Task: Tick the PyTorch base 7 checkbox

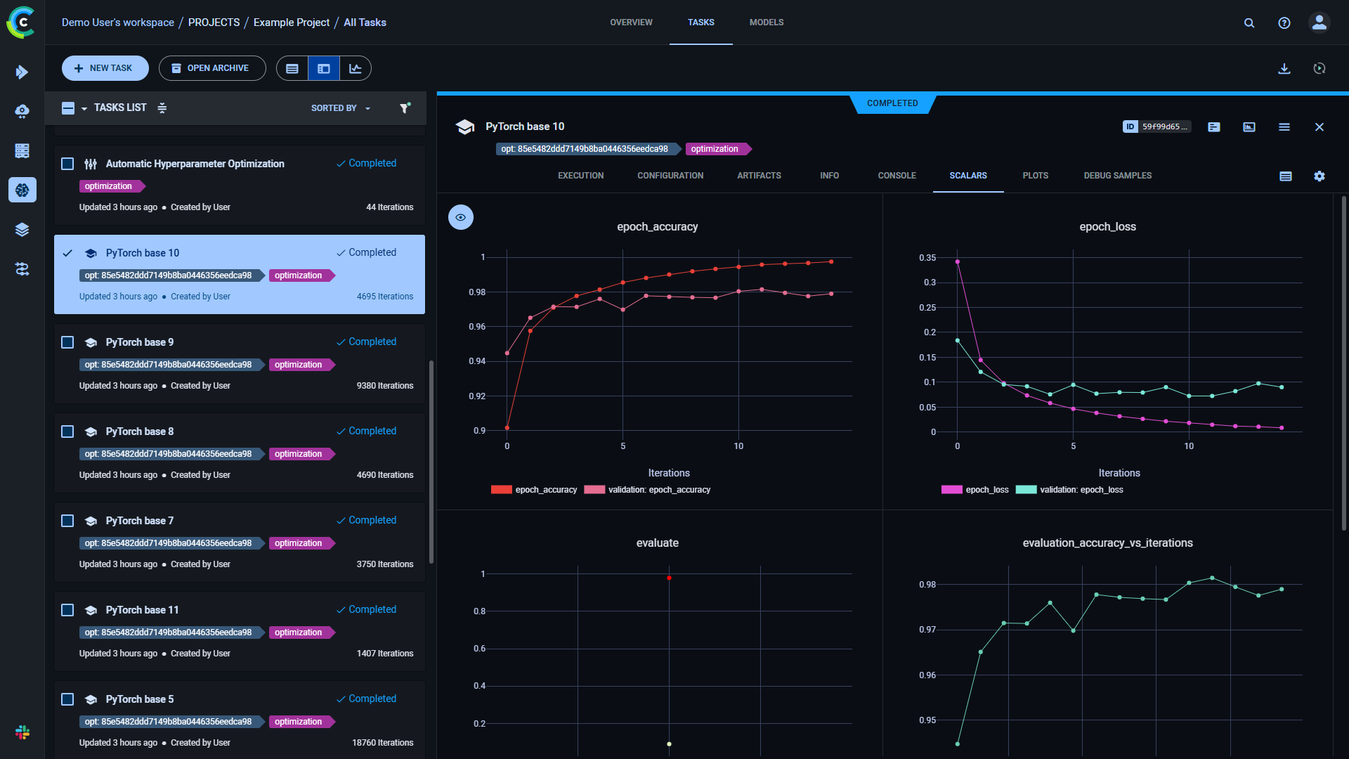Action: [x=67, y=521]
